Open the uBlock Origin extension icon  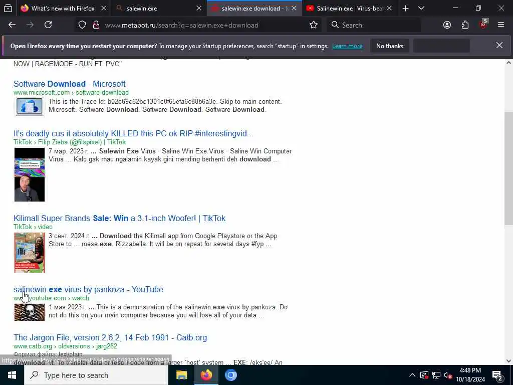483,25
